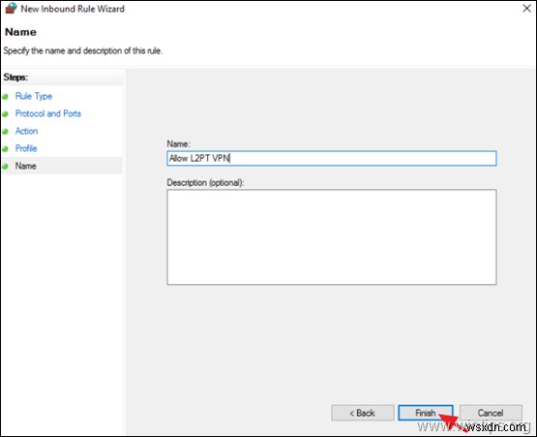Click the 'Description (optional):' label
Image resolution: width=537 pixels, height=437 pixels.
(x=205, y=183)
